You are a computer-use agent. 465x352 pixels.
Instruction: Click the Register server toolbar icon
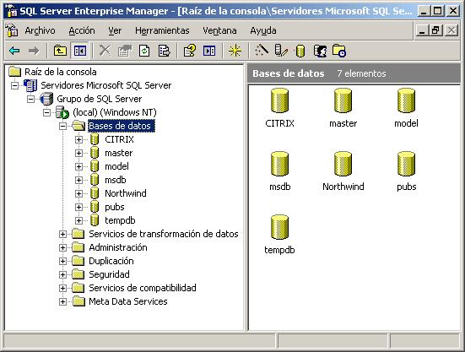pos(281,51)
